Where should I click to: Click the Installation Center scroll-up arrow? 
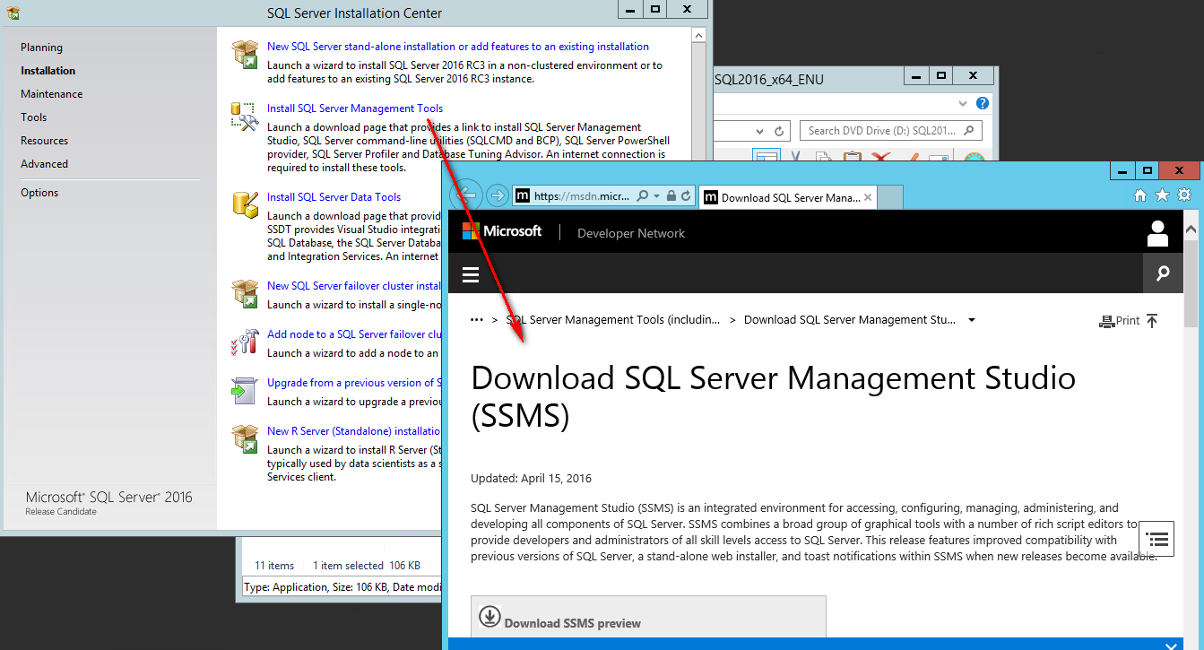point(699,35)
